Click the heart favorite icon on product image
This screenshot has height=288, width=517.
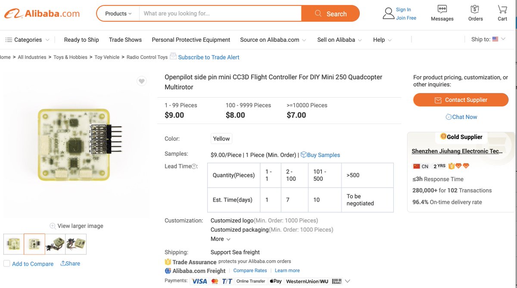(141, 81)
